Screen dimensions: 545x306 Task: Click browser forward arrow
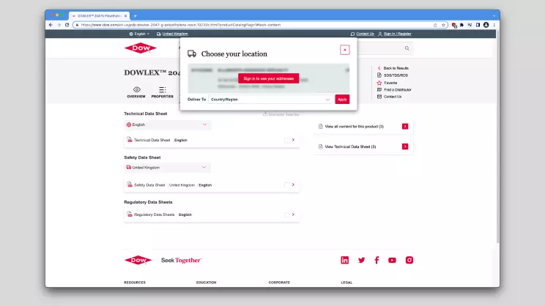click(x=59, y=25)
